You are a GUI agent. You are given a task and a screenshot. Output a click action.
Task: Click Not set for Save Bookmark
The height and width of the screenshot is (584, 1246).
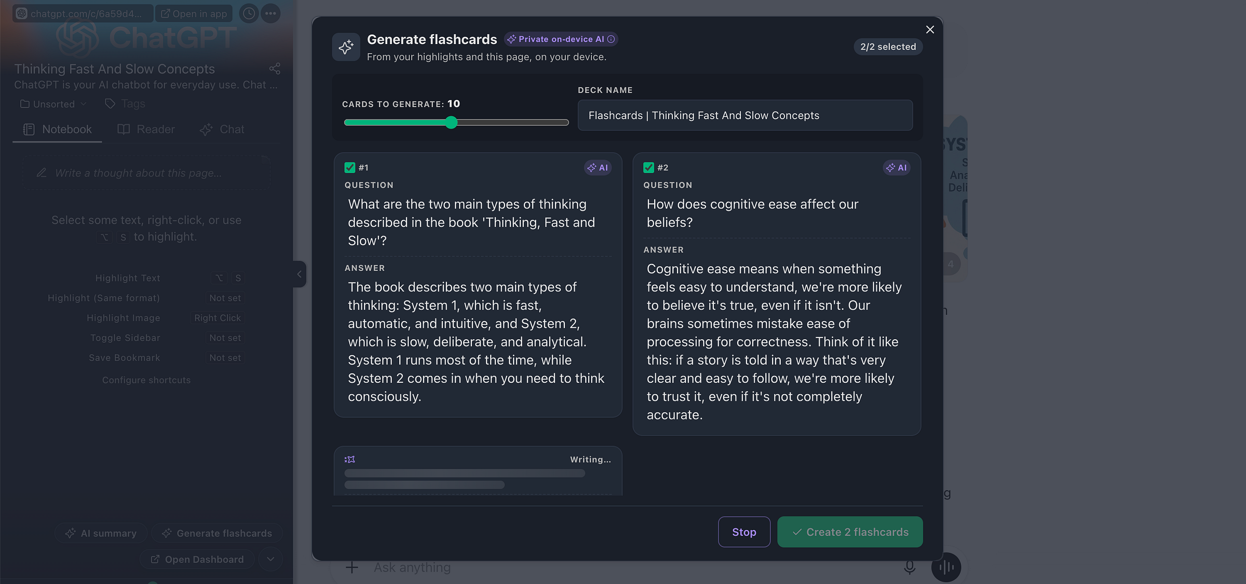point(225,358)
